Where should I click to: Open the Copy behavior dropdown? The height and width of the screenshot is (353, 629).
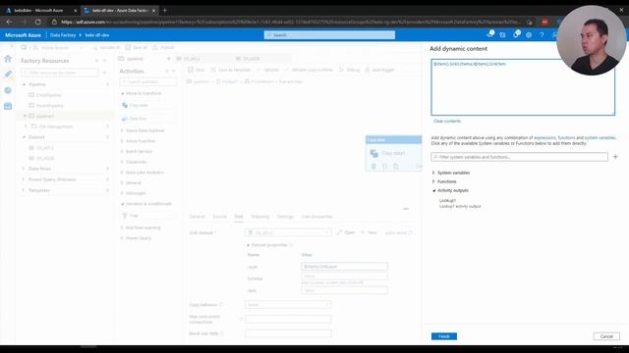pyautogui.click(x=288, y=305)
